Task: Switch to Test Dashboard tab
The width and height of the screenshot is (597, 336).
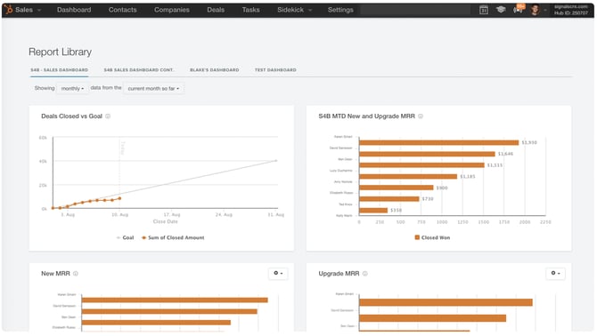Action: (x=275, y=70)
